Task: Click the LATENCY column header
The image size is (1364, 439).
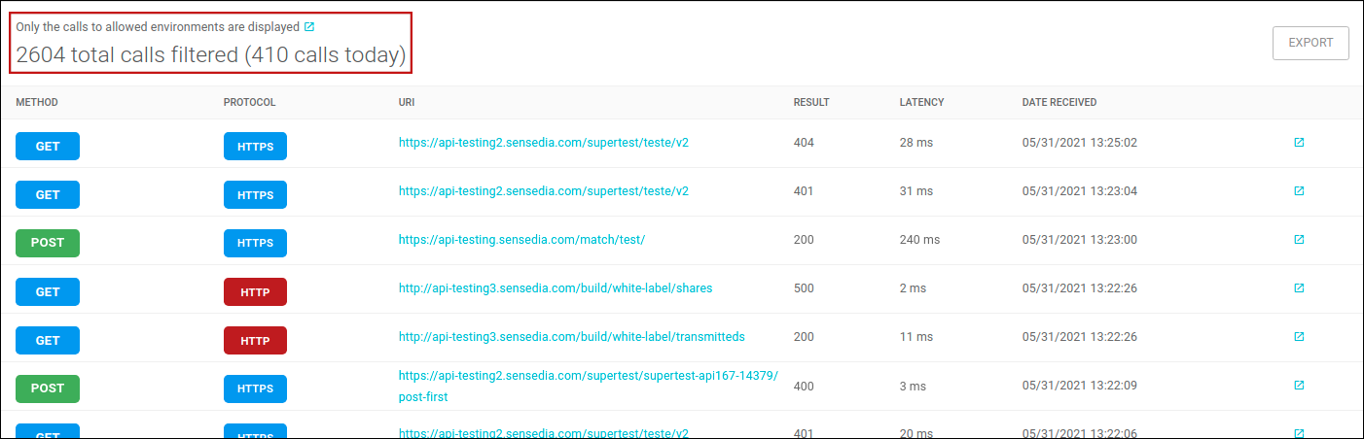Action: [x=921, y=102]
